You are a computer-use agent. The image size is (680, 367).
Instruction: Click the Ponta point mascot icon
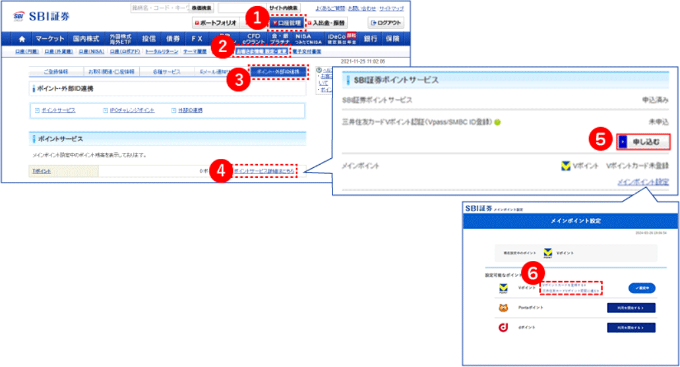pyautogui.click(x=503, y=308)
